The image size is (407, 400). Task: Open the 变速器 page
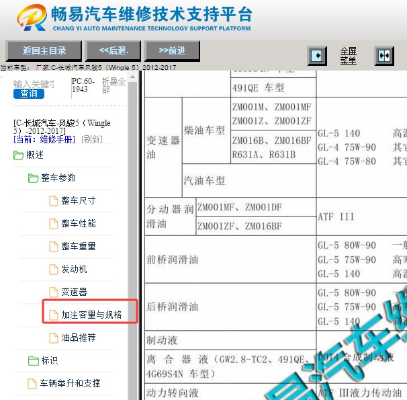click(x=74, y=292)
